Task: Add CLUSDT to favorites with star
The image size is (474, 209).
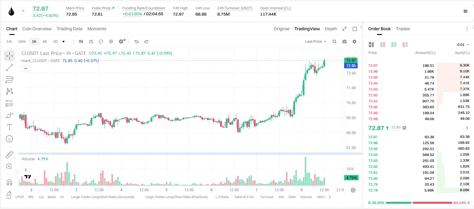Action: pos(23,11)
